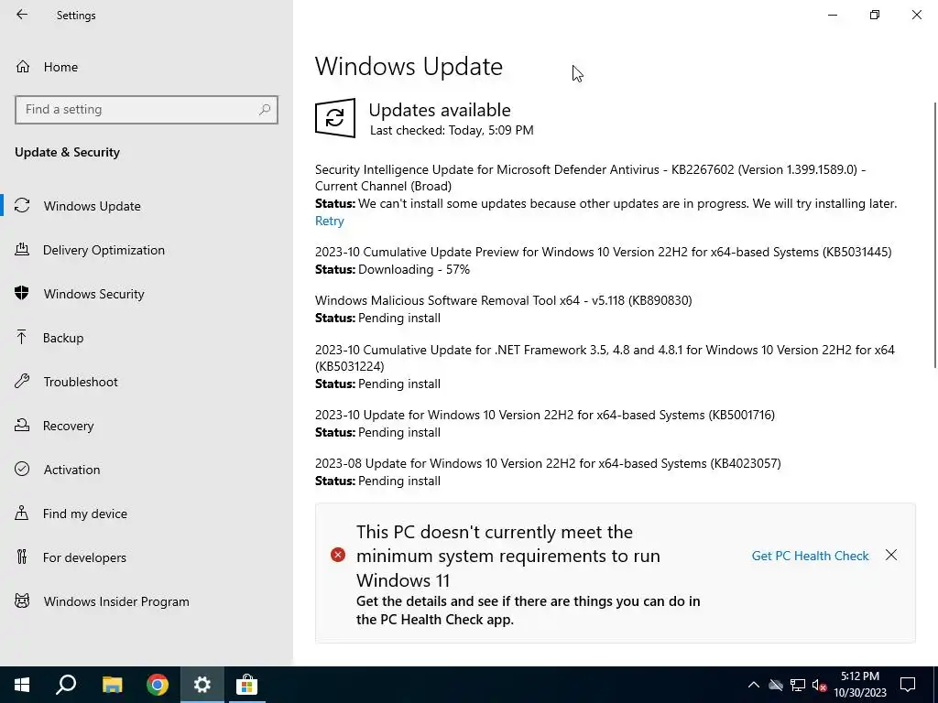Open the Get PC Health Check link
The height and width of the screenshot is (703, 938).
click(810, 556)
